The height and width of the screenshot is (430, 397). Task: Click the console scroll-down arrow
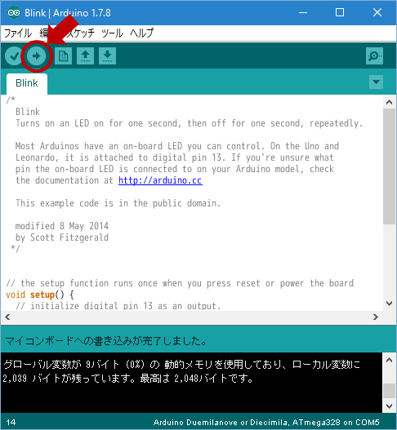click(x=389, y=406)
